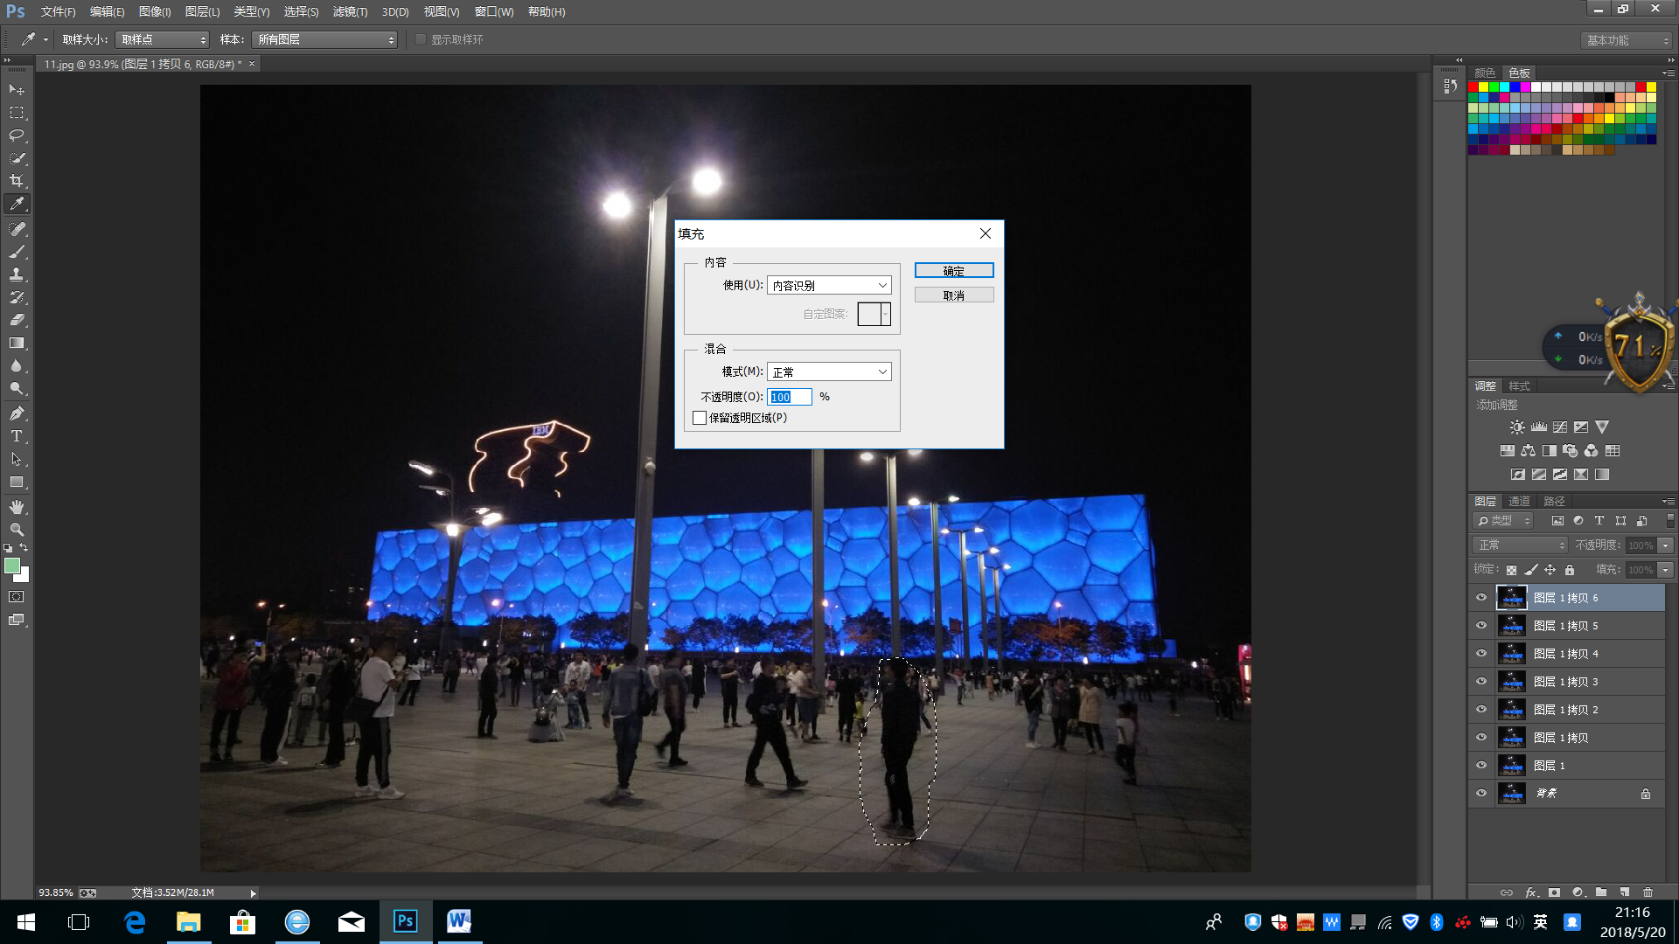Open Word from the Windows taskbar

[459, 921]
